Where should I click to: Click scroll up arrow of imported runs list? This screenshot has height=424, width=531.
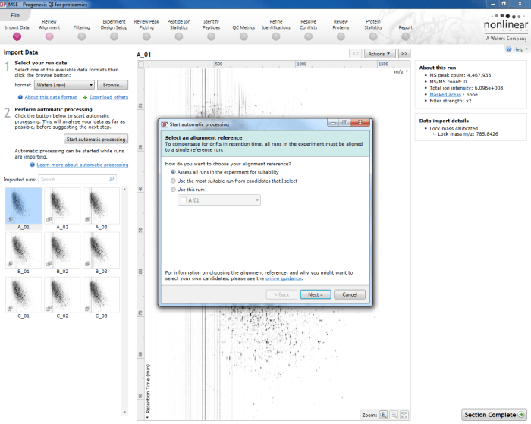[124, 190]
